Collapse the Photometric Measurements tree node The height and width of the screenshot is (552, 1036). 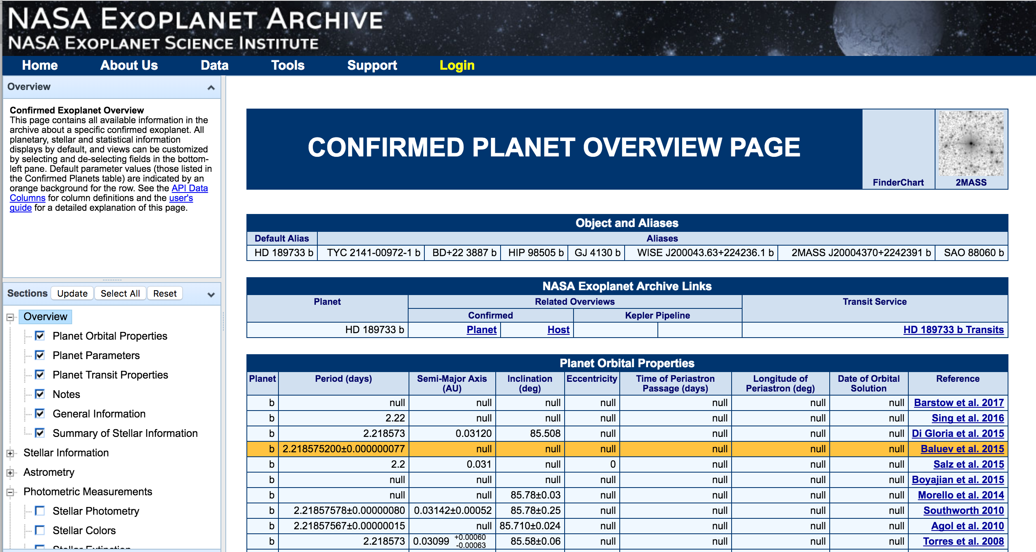click(11, 492)
